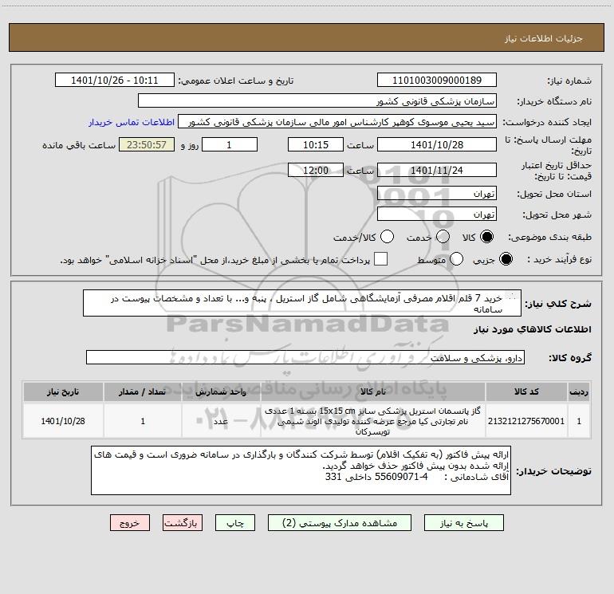Screen dimensions: 614x594
Task: Click product code 213212127567​0001 cell
Action: 526,421
